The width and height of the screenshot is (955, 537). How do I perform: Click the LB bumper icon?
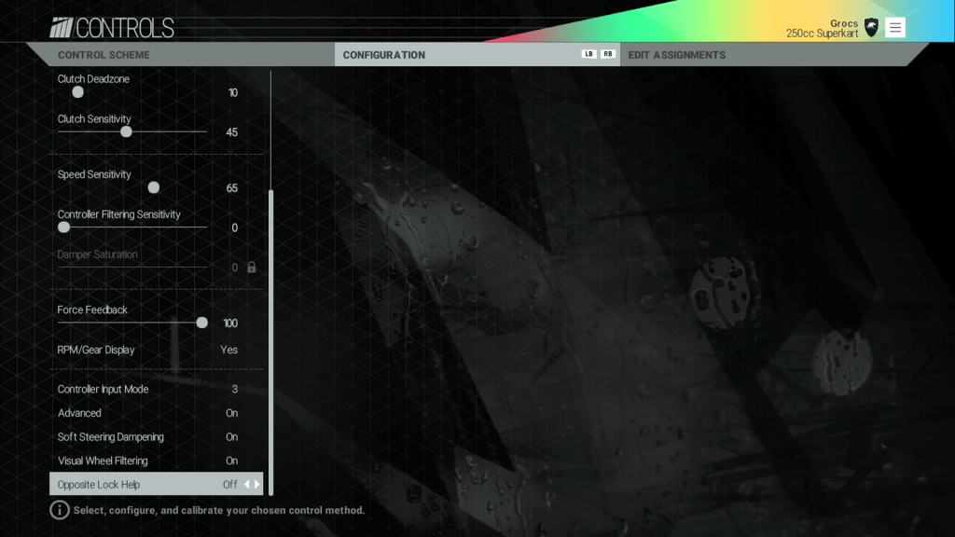point(588,53)
